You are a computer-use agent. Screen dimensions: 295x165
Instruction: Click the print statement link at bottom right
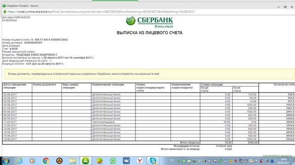tap(278, 156)
